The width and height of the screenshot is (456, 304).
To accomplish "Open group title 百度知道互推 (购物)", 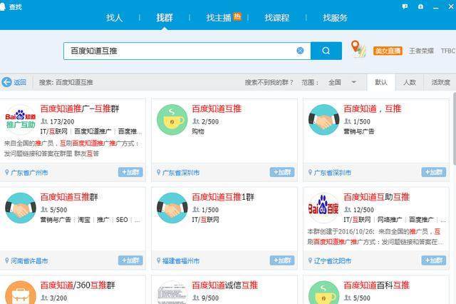I will click(x=217, y=108).
